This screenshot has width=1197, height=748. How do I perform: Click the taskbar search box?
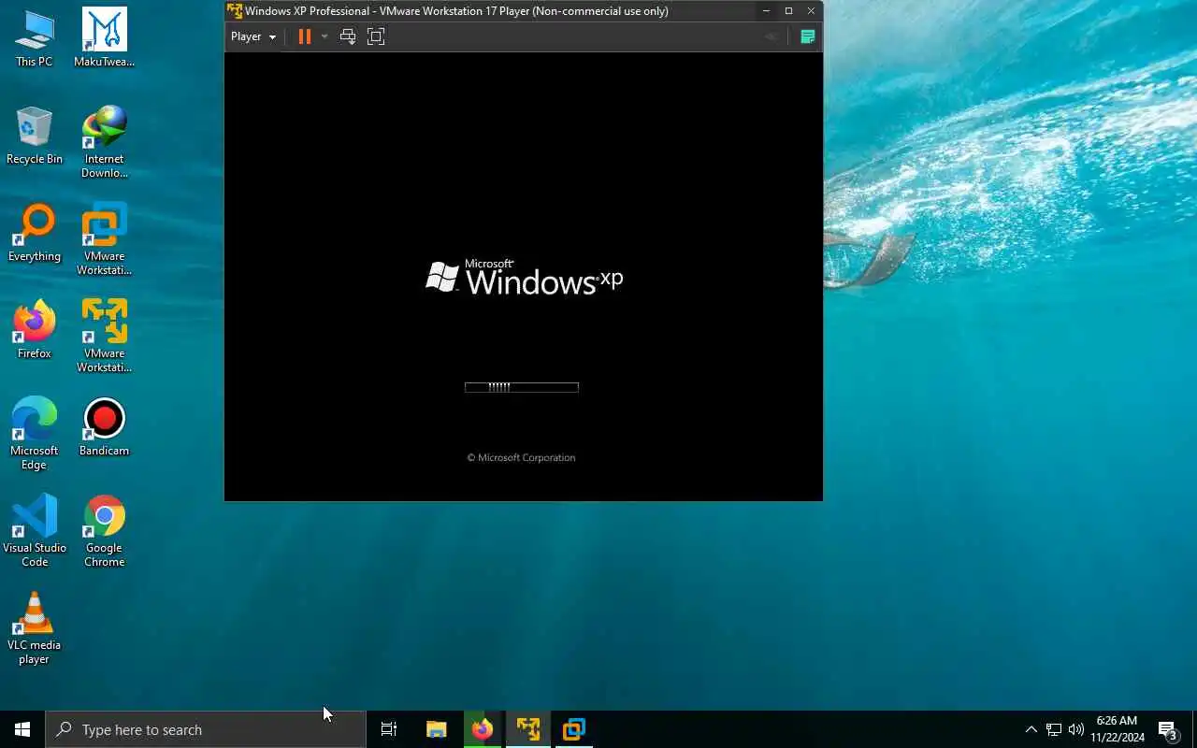(x=206, y=729)
